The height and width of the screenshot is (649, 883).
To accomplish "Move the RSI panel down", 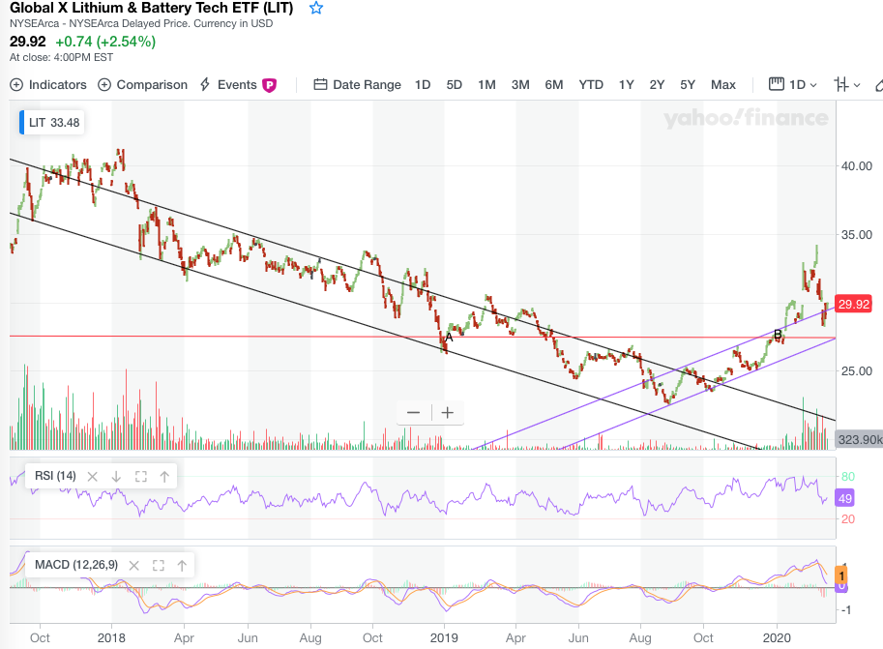I will [x=116, y=477].
